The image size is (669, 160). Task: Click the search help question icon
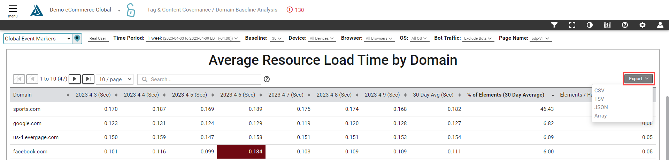pos(267,79)
